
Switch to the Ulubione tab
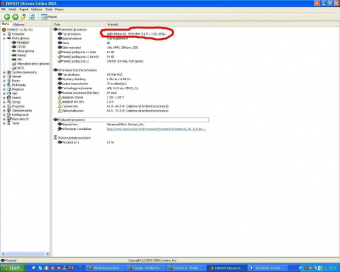(18, 24)
